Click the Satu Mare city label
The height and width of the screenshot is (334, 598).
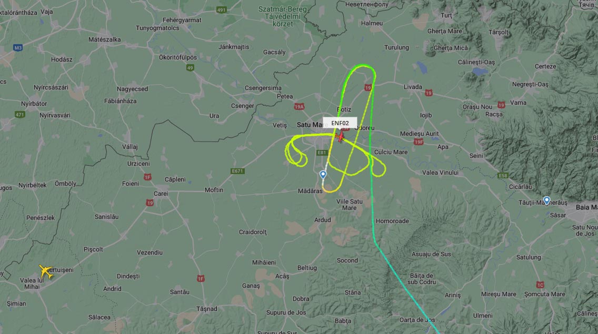[310, 125]
